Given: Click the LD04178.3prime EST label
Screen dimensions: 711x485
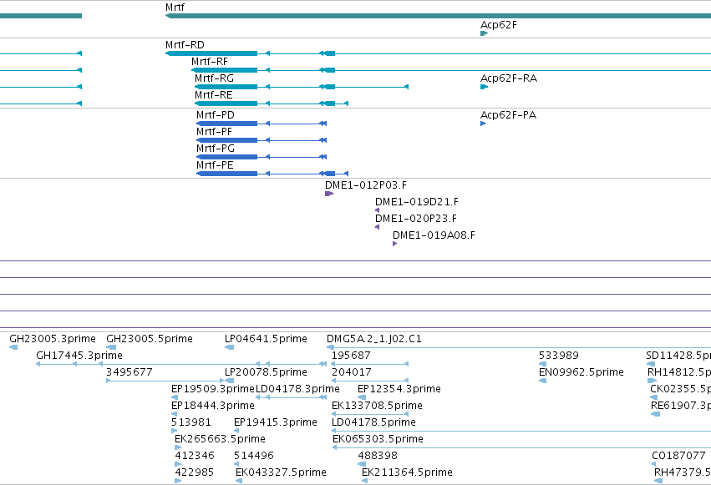Looking at the screenshot, I should coord(298,389).
